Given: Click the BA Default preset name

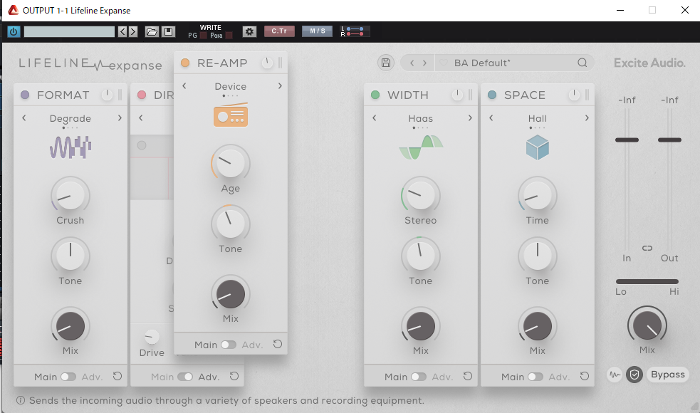Looking at the screenshot, I should (x=482, y=63).
